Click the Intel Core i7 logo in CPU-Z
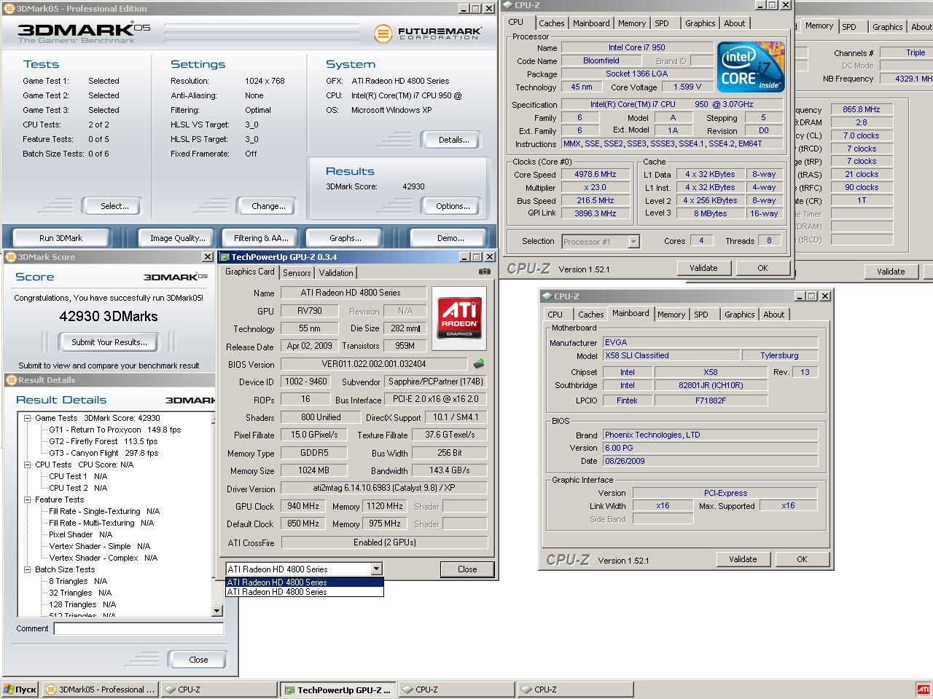933x699 pixels. coord(752,66)
